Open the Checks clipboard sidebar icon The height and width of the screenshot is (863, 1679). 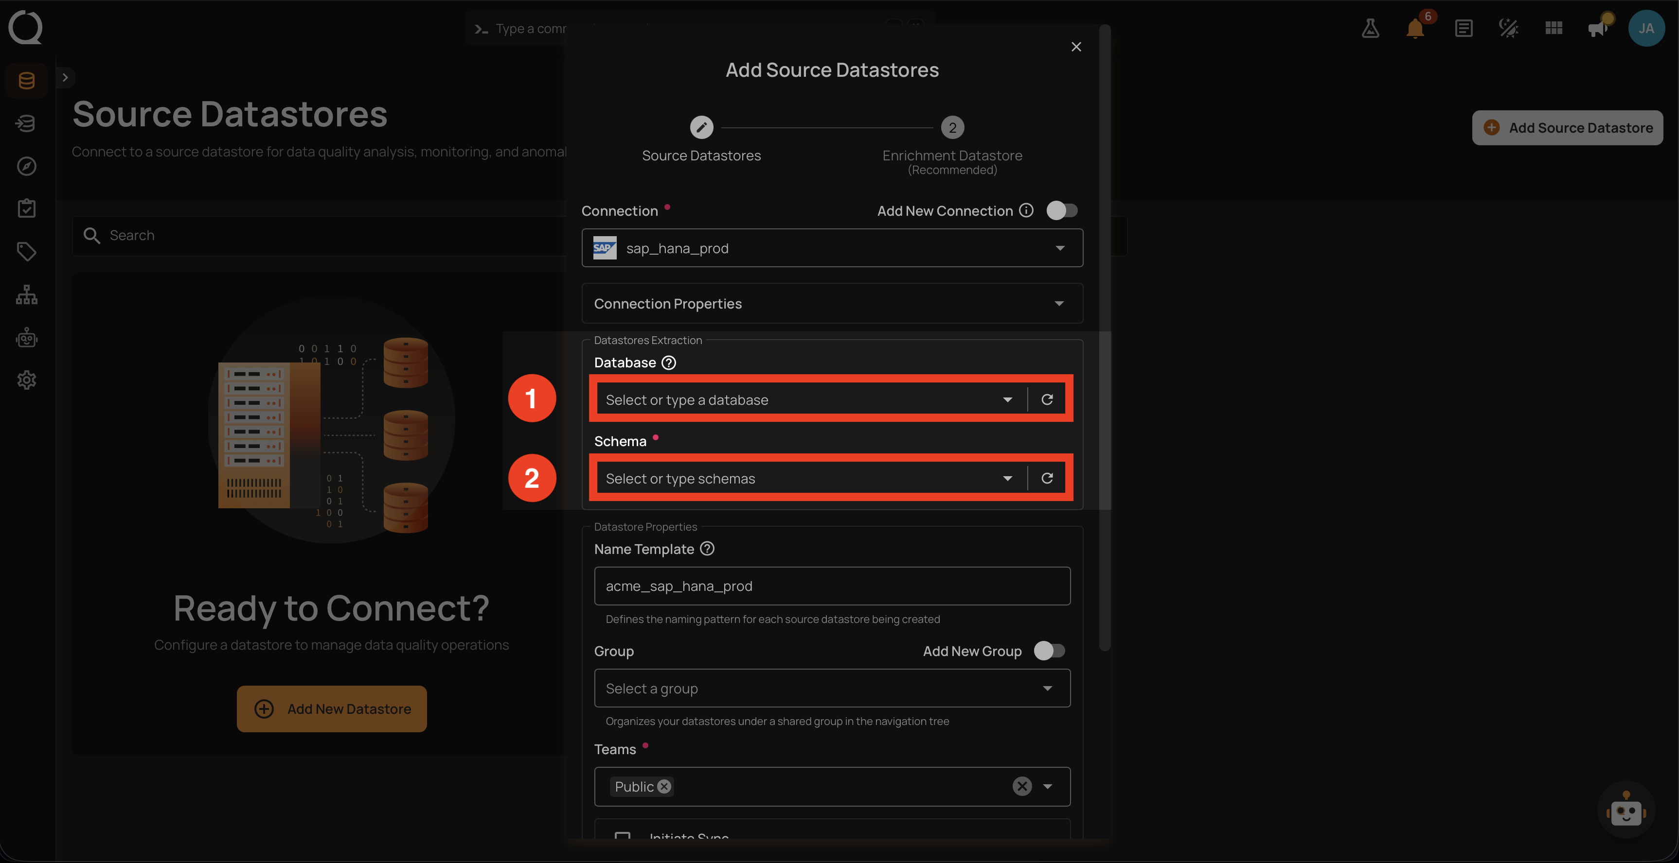pos(26,208)
